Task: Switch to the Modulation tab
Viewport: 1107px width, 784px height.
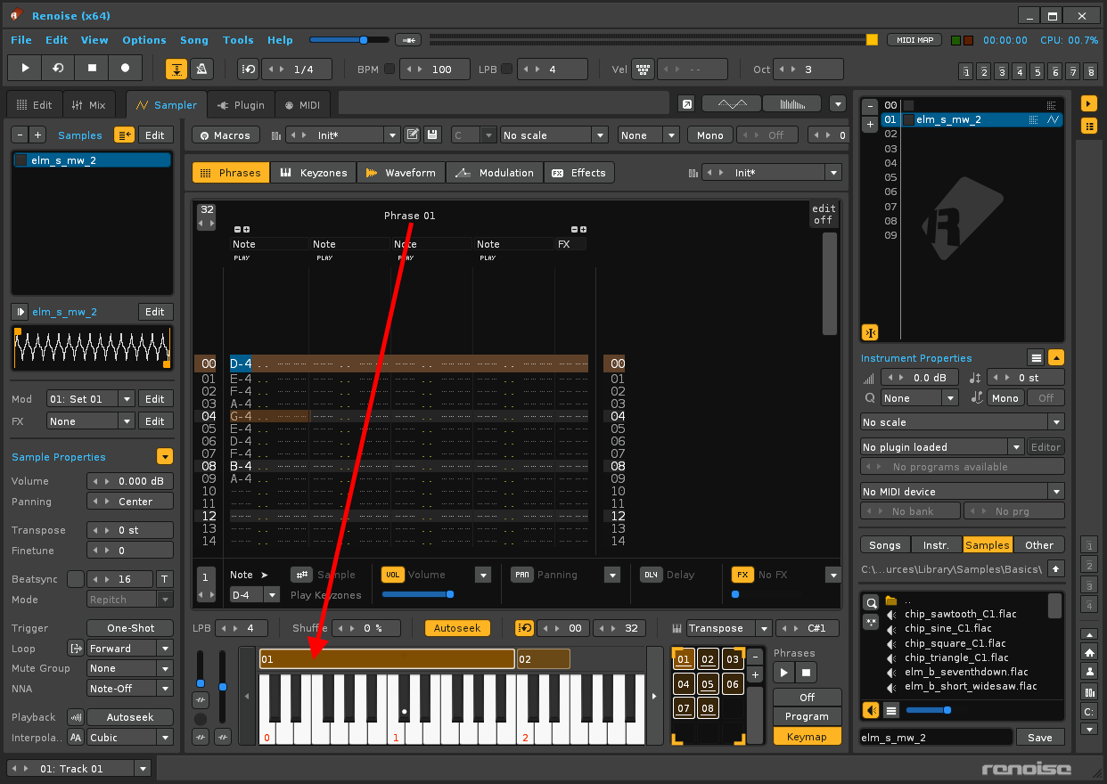Action: click(495, 173)
